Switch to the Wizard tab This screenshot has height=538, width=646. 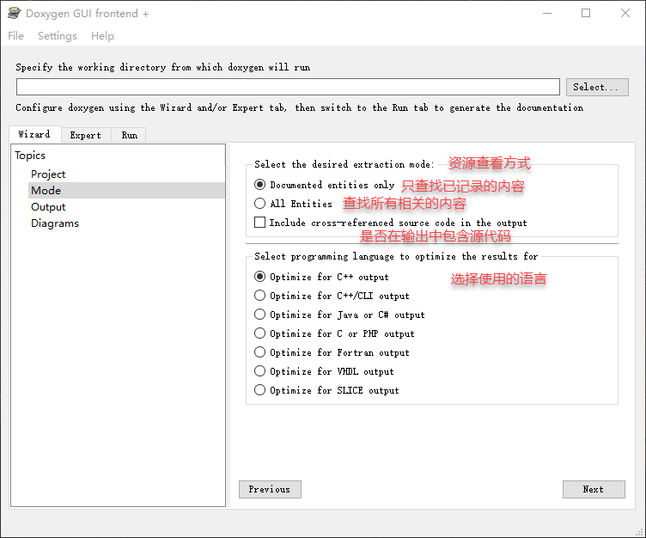34,134
